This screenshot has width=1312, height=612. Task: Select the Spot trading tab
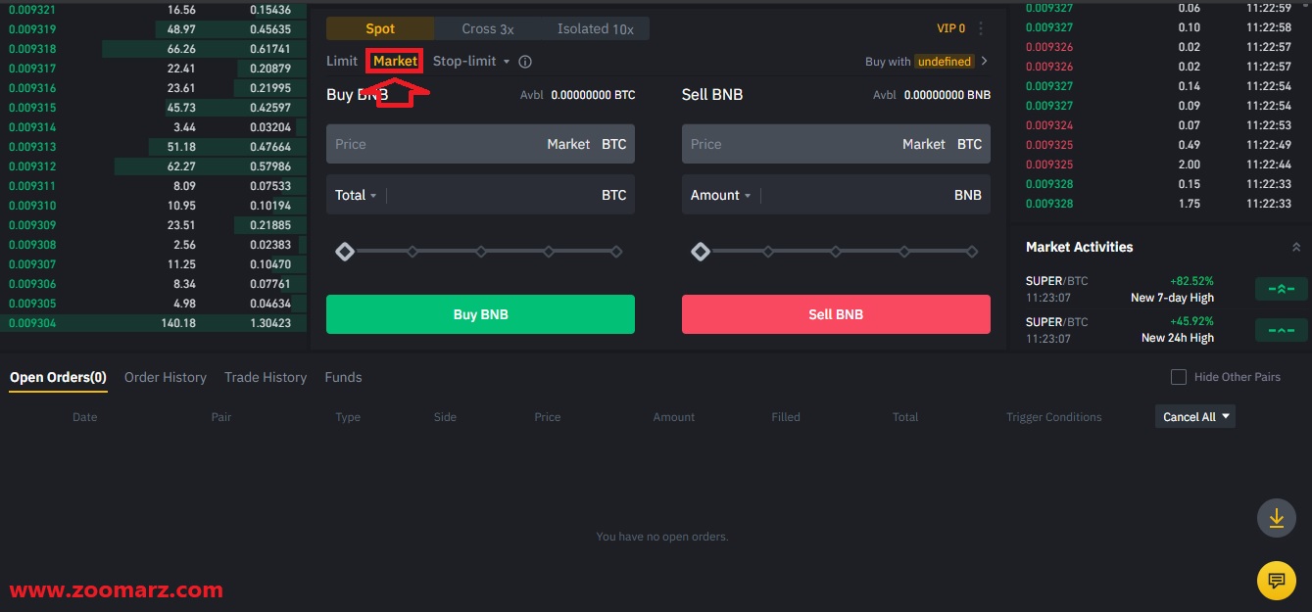[380, 28]
